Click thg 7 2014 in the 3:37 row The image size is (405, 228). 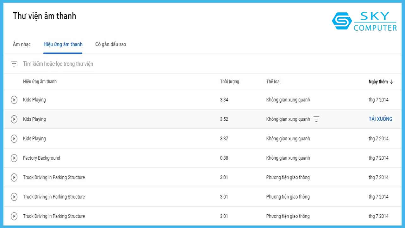coord(378,138)
